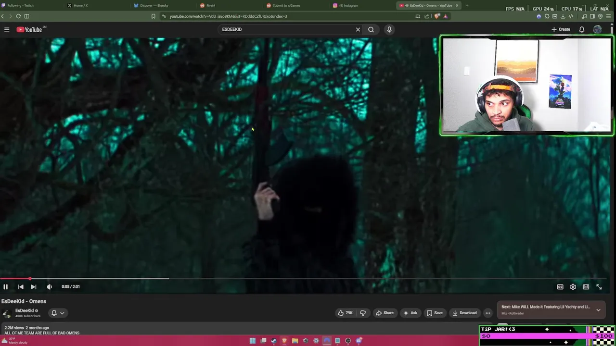Open Windows Start menu
The image size is (616, 346).
pyautogui.click(x=253, y=341)
